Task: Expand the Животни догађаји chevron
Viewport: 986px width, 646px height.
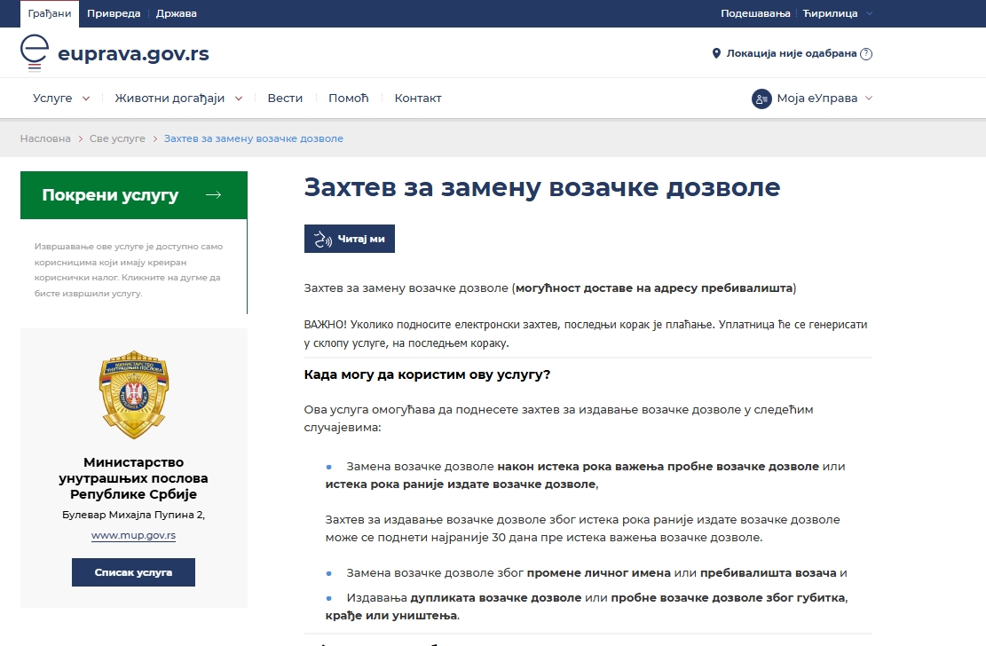Action: coord(239,98)
